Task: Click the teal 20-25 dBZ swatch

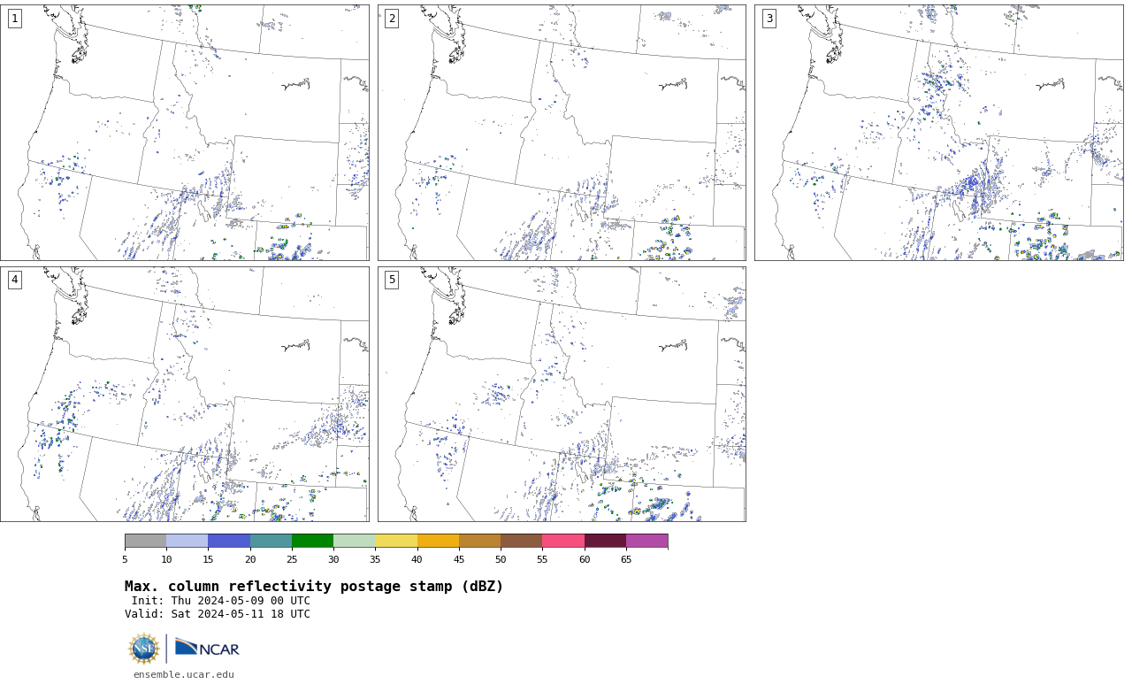Action: coord(271,541)
